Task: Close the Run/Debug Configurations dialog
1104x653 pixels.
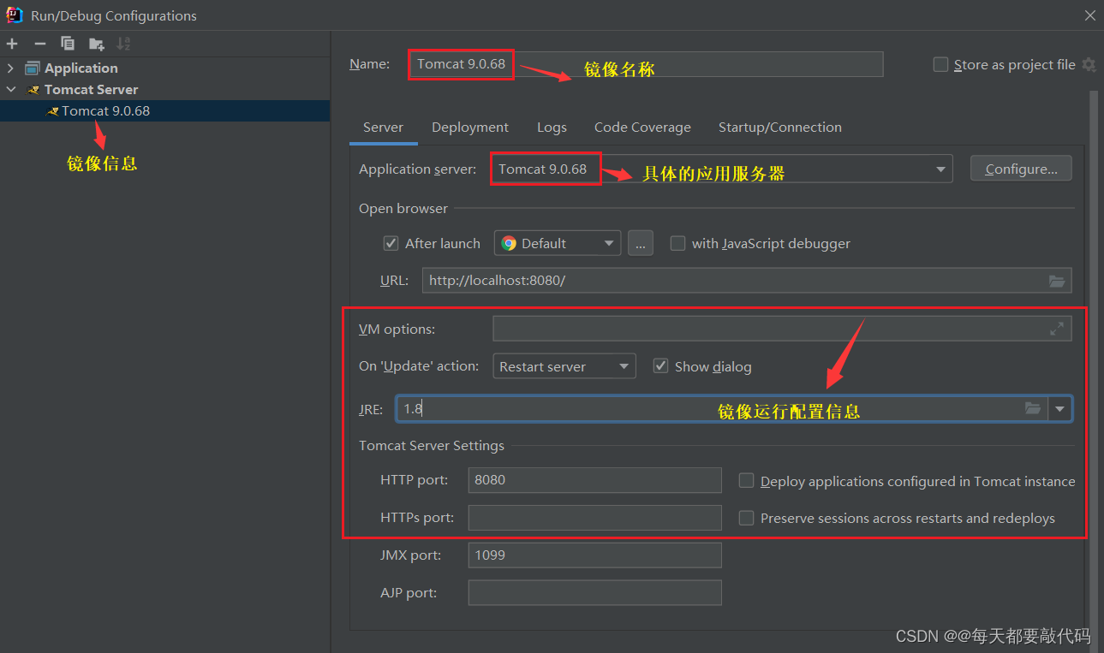Action: [x=1090, y=15]
